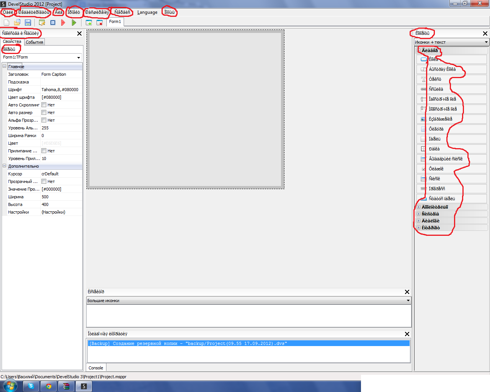Select the shape component in palette

pos(452,129)
